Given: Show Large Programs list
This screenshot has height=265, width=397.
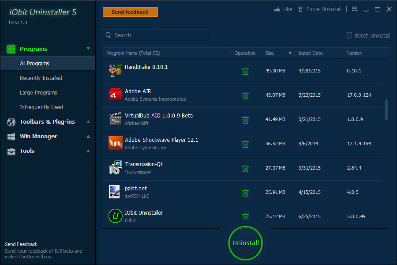Looking at the screenshot, I should (x=38, y=93).
